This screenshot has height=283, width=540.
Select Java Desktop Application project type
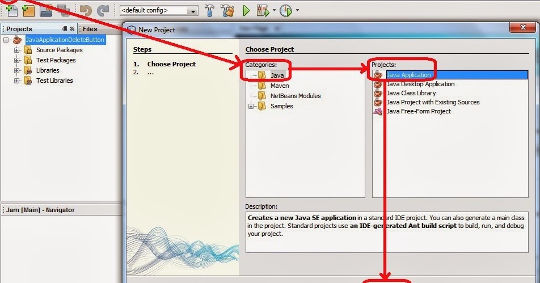pyautogui.click(x=420, y=84)
